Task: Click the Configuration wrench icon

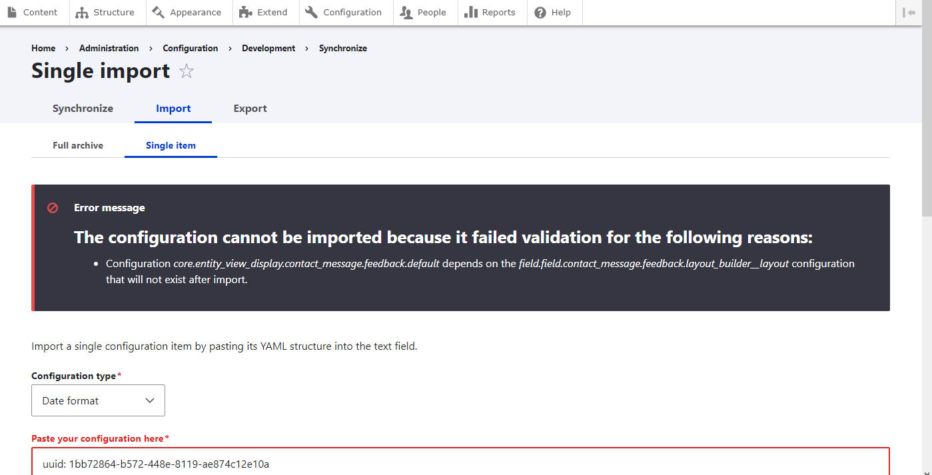Action: point(311,13)
